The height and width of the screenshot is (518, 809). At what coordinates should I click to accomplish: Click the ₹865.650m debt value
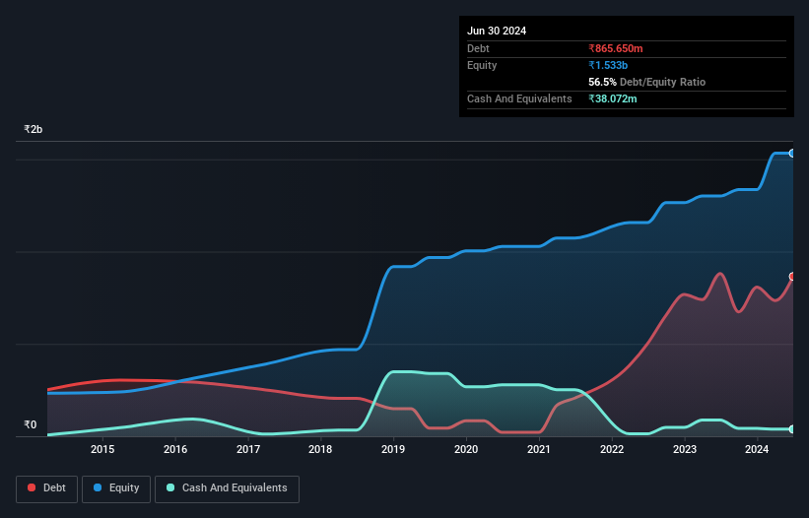616,48
